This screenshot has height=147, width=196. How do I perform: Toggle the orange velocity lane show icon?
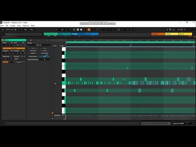[x=53, y=113]
